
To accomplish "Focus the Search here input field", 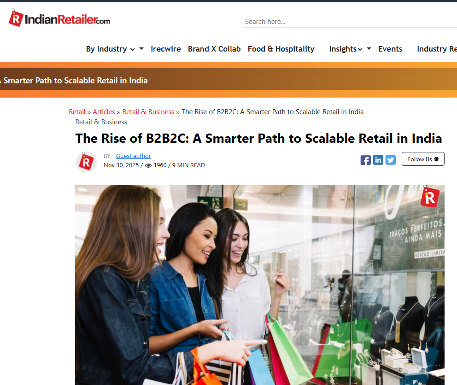I will pos(350,22).
